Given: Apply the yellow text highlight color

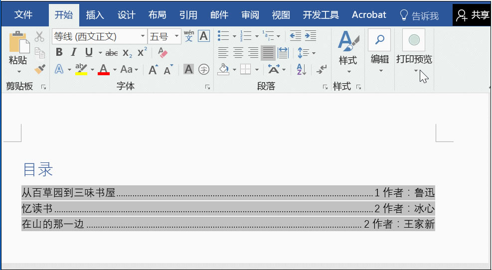Looking at the screenshot, I should (x=81, y=69).
